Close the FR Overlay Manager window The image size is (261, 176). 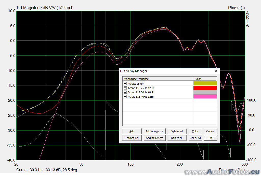pyautogui.click(x=216, y=71)
